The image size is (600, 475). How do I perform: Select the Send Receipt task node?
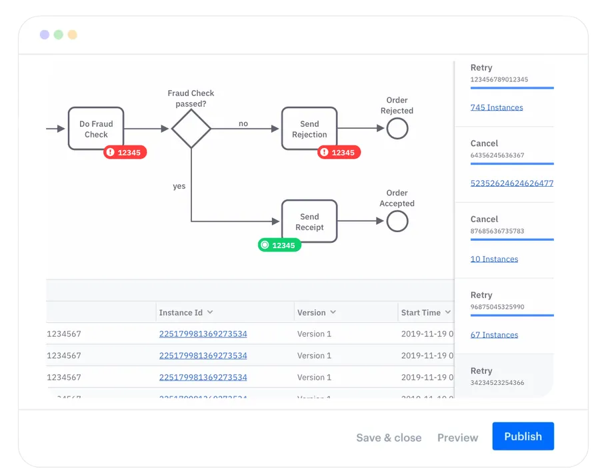[309, 221]
